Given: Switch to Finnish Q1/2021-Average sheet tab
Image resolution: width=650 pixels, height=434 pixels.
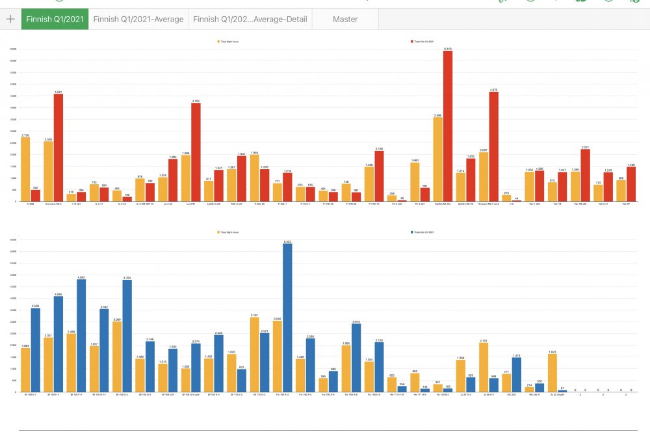Looking at the screenshot, I should tap(138, 19).
